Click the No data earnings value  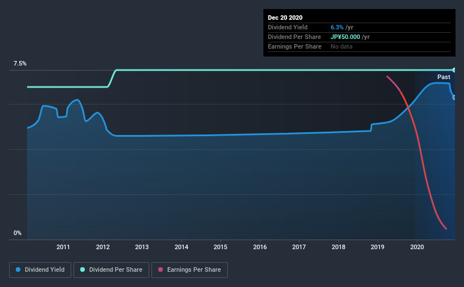(341, 47)
